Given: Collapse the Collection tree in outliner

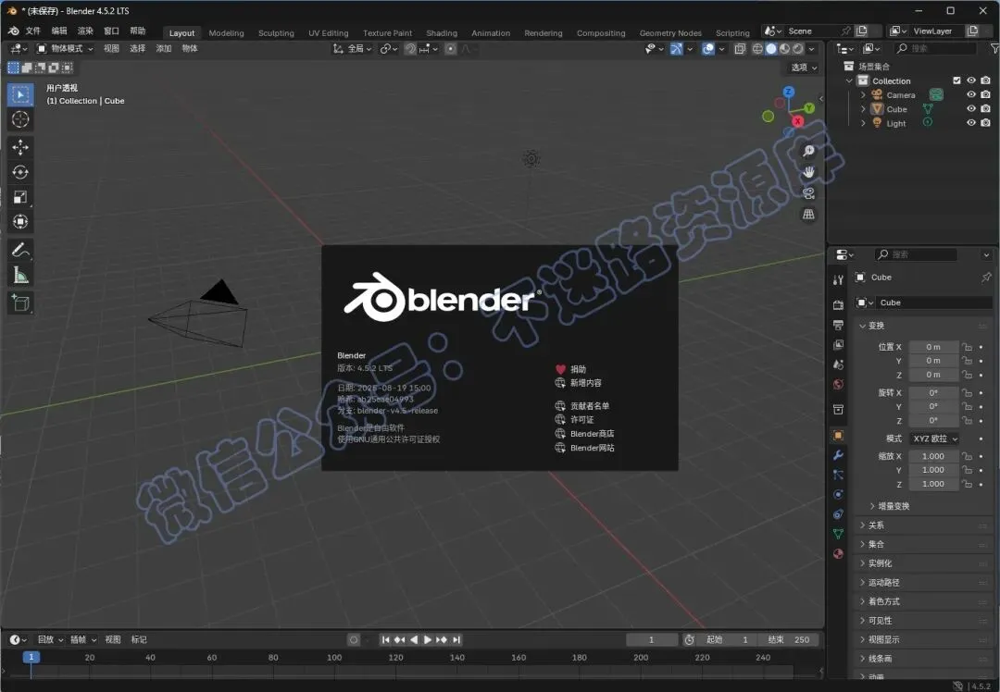Looking at the screenshot, I should coord(849,80).
